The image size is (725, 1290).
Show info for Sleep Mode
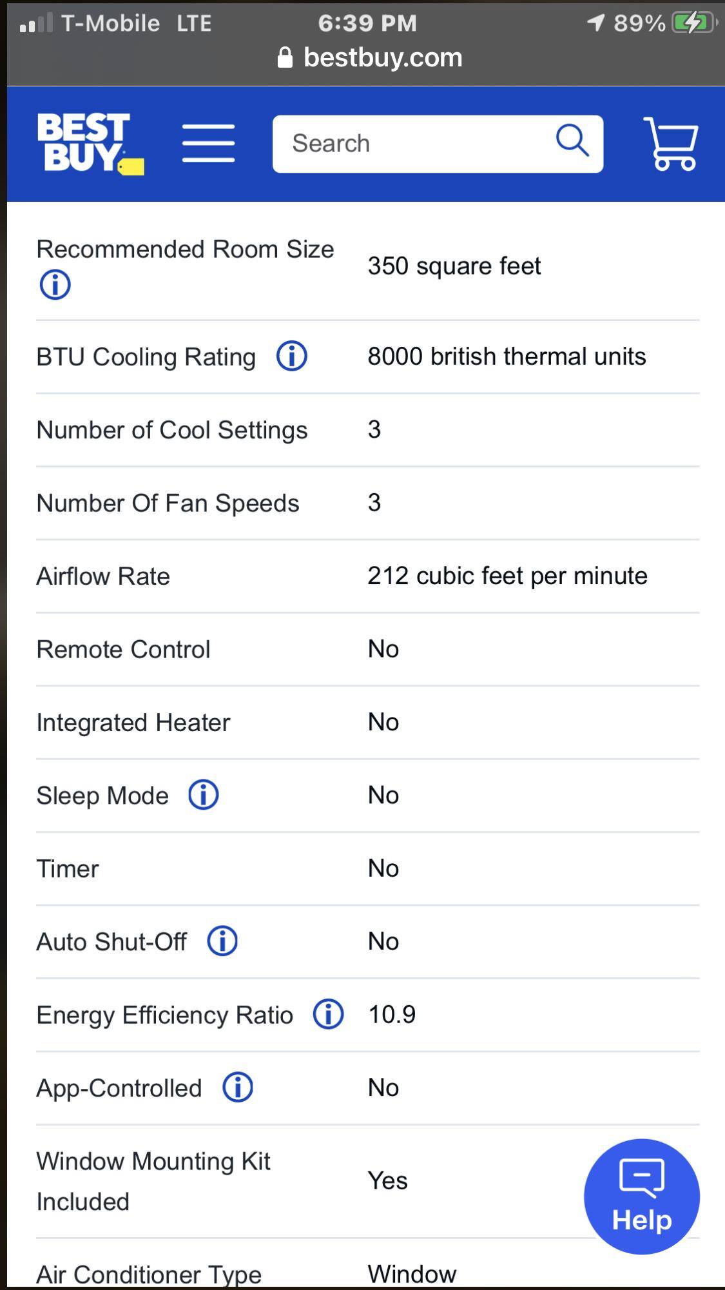tap(204, 795)
